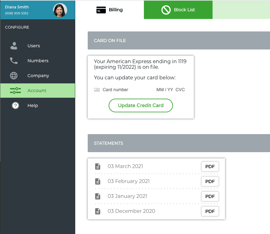
Task: Download PDF for the December 2020 statement
Action: pos(210,211)
